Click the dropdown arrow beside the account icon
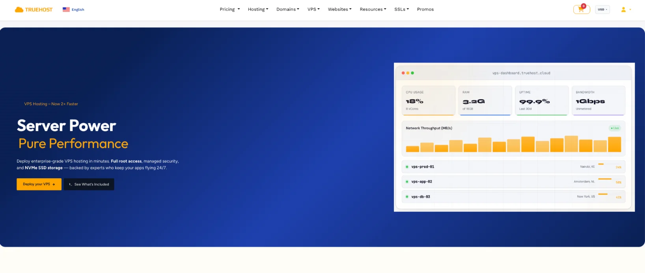 tap(630, 9)
